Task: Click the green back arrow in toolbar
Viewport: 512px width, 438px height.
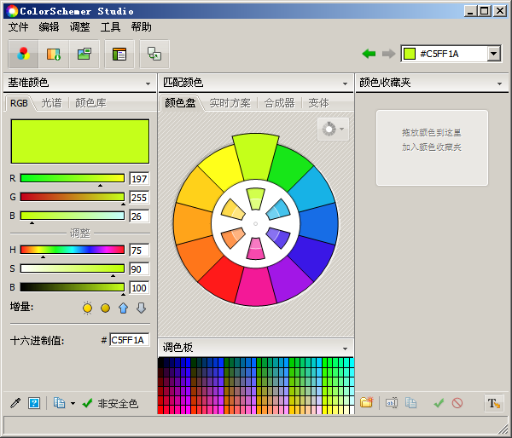Action: (369, 54)
